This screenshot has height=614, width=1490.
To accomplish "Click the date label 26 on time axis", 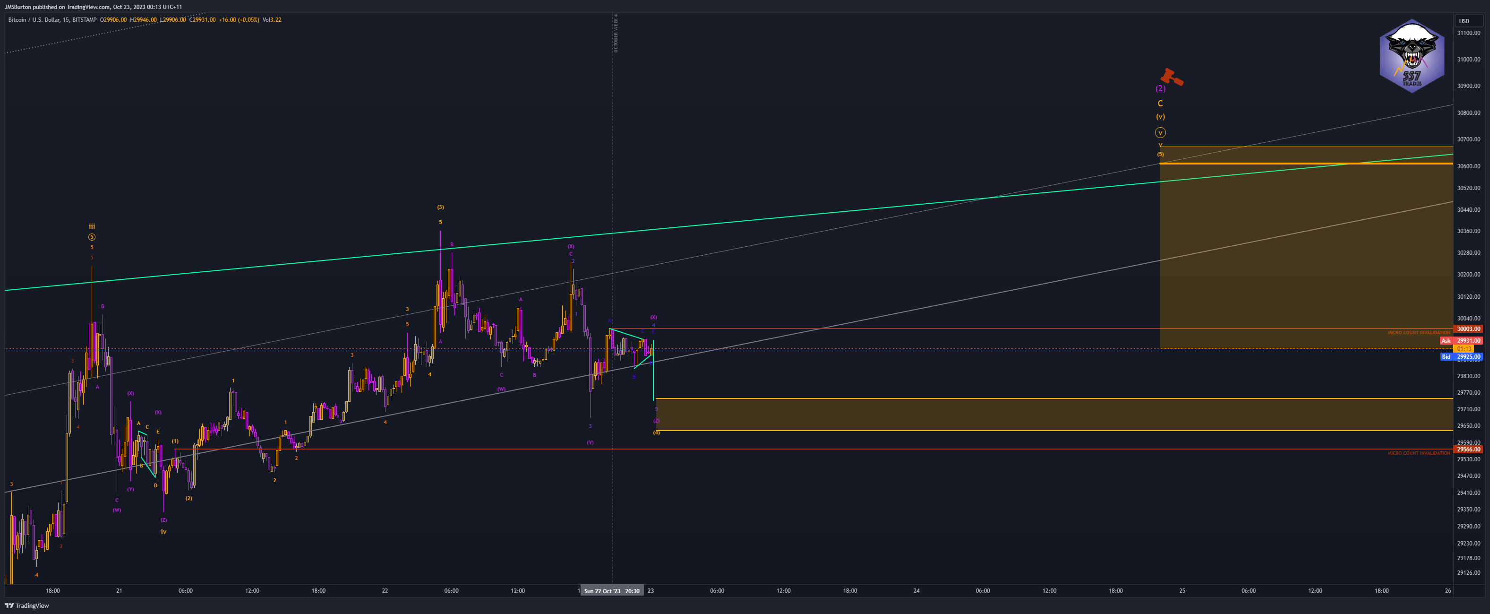I will pyautogui.click(x=1448, y=591).
